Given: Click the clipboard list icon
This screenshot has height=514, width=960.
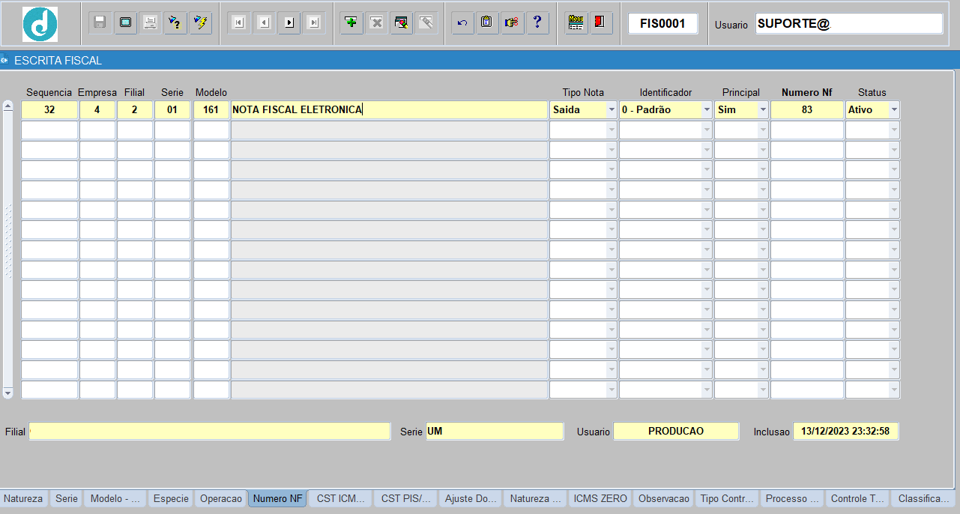Looking at the screenshot, I should pos(487,22).
